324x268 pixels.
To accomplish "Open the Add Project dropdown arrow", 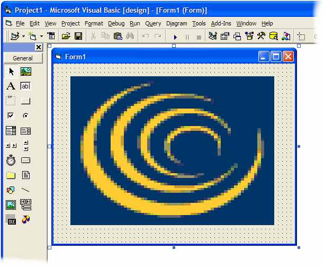I will (23, 37).
